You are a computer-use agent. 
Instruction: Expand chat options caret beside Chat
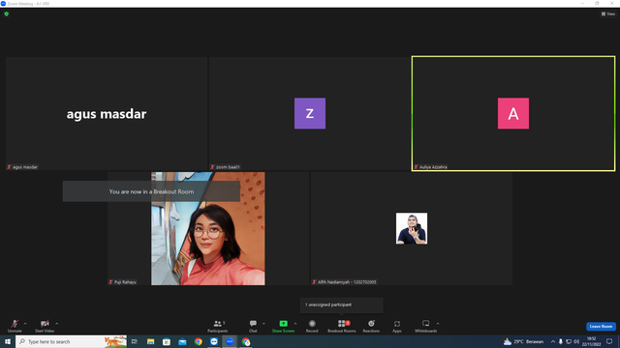(x=263, y=324)
